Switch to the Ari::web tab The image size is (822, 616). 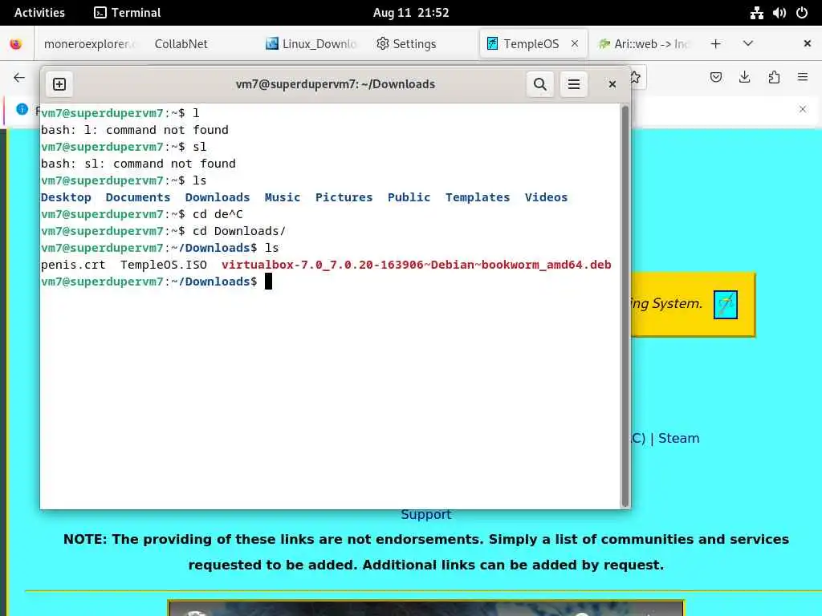coord(644,44)
